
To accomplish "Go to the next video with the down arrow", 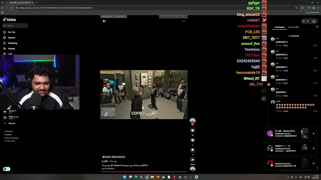I will point(264,98).
